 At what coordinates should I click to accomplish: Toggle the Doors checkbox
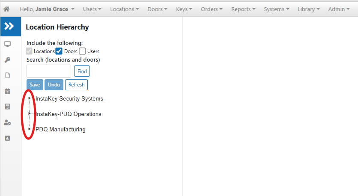click(x=59, y=51)
